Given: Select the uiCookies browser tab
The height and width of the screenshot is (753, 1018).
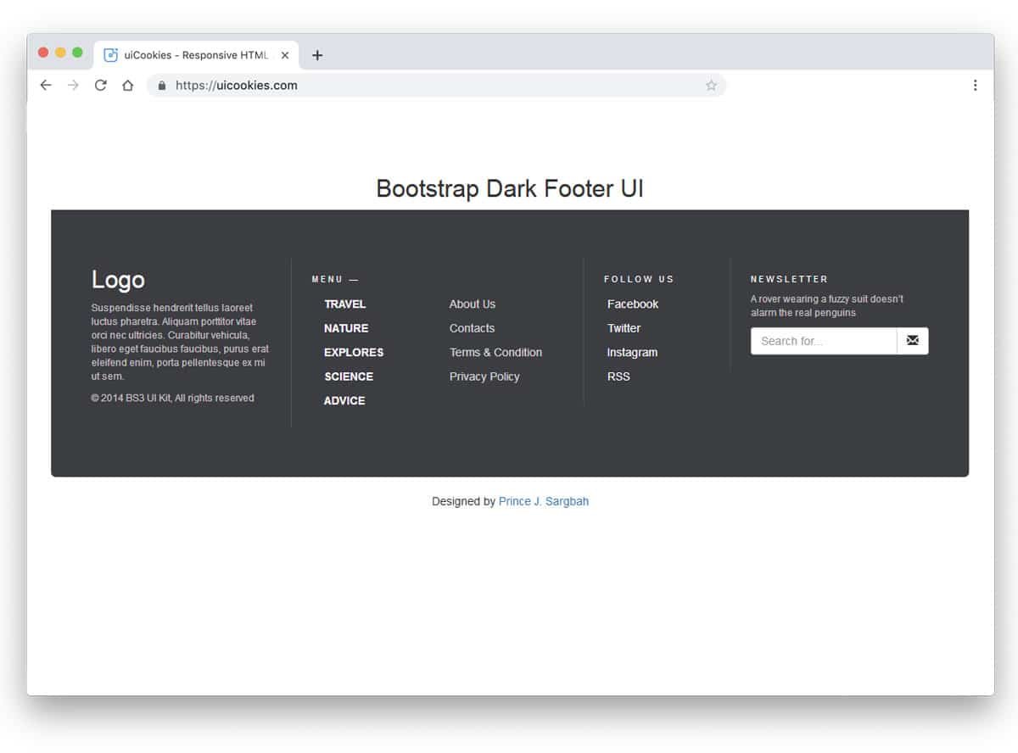Looking at the screenshot, I should pyautogui.click(x=196, y=55).
